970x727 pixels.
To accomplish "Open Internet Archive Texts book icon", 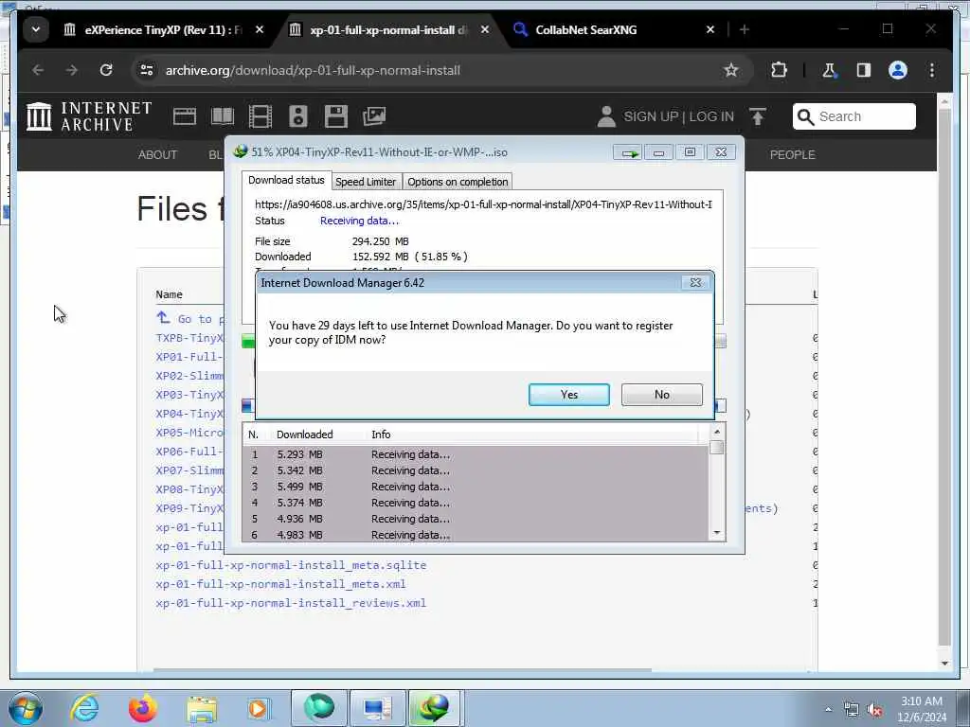I will [x=222, y=116].
